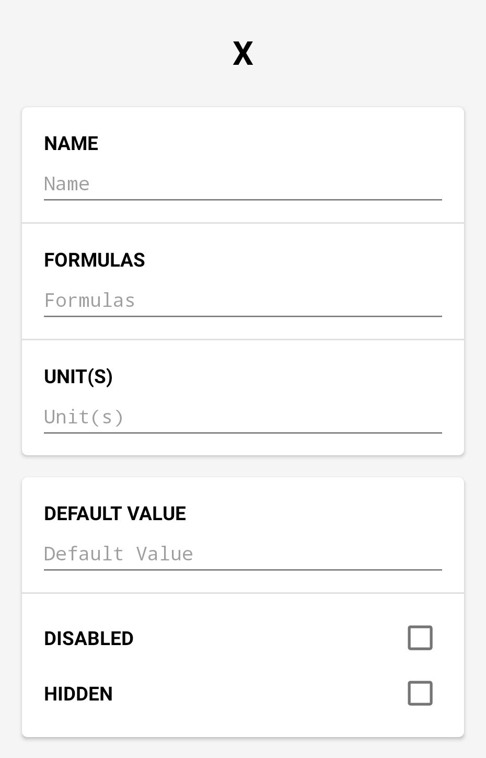
Task: Click the UNIT(S) section heading
Action: pos(78,377)
